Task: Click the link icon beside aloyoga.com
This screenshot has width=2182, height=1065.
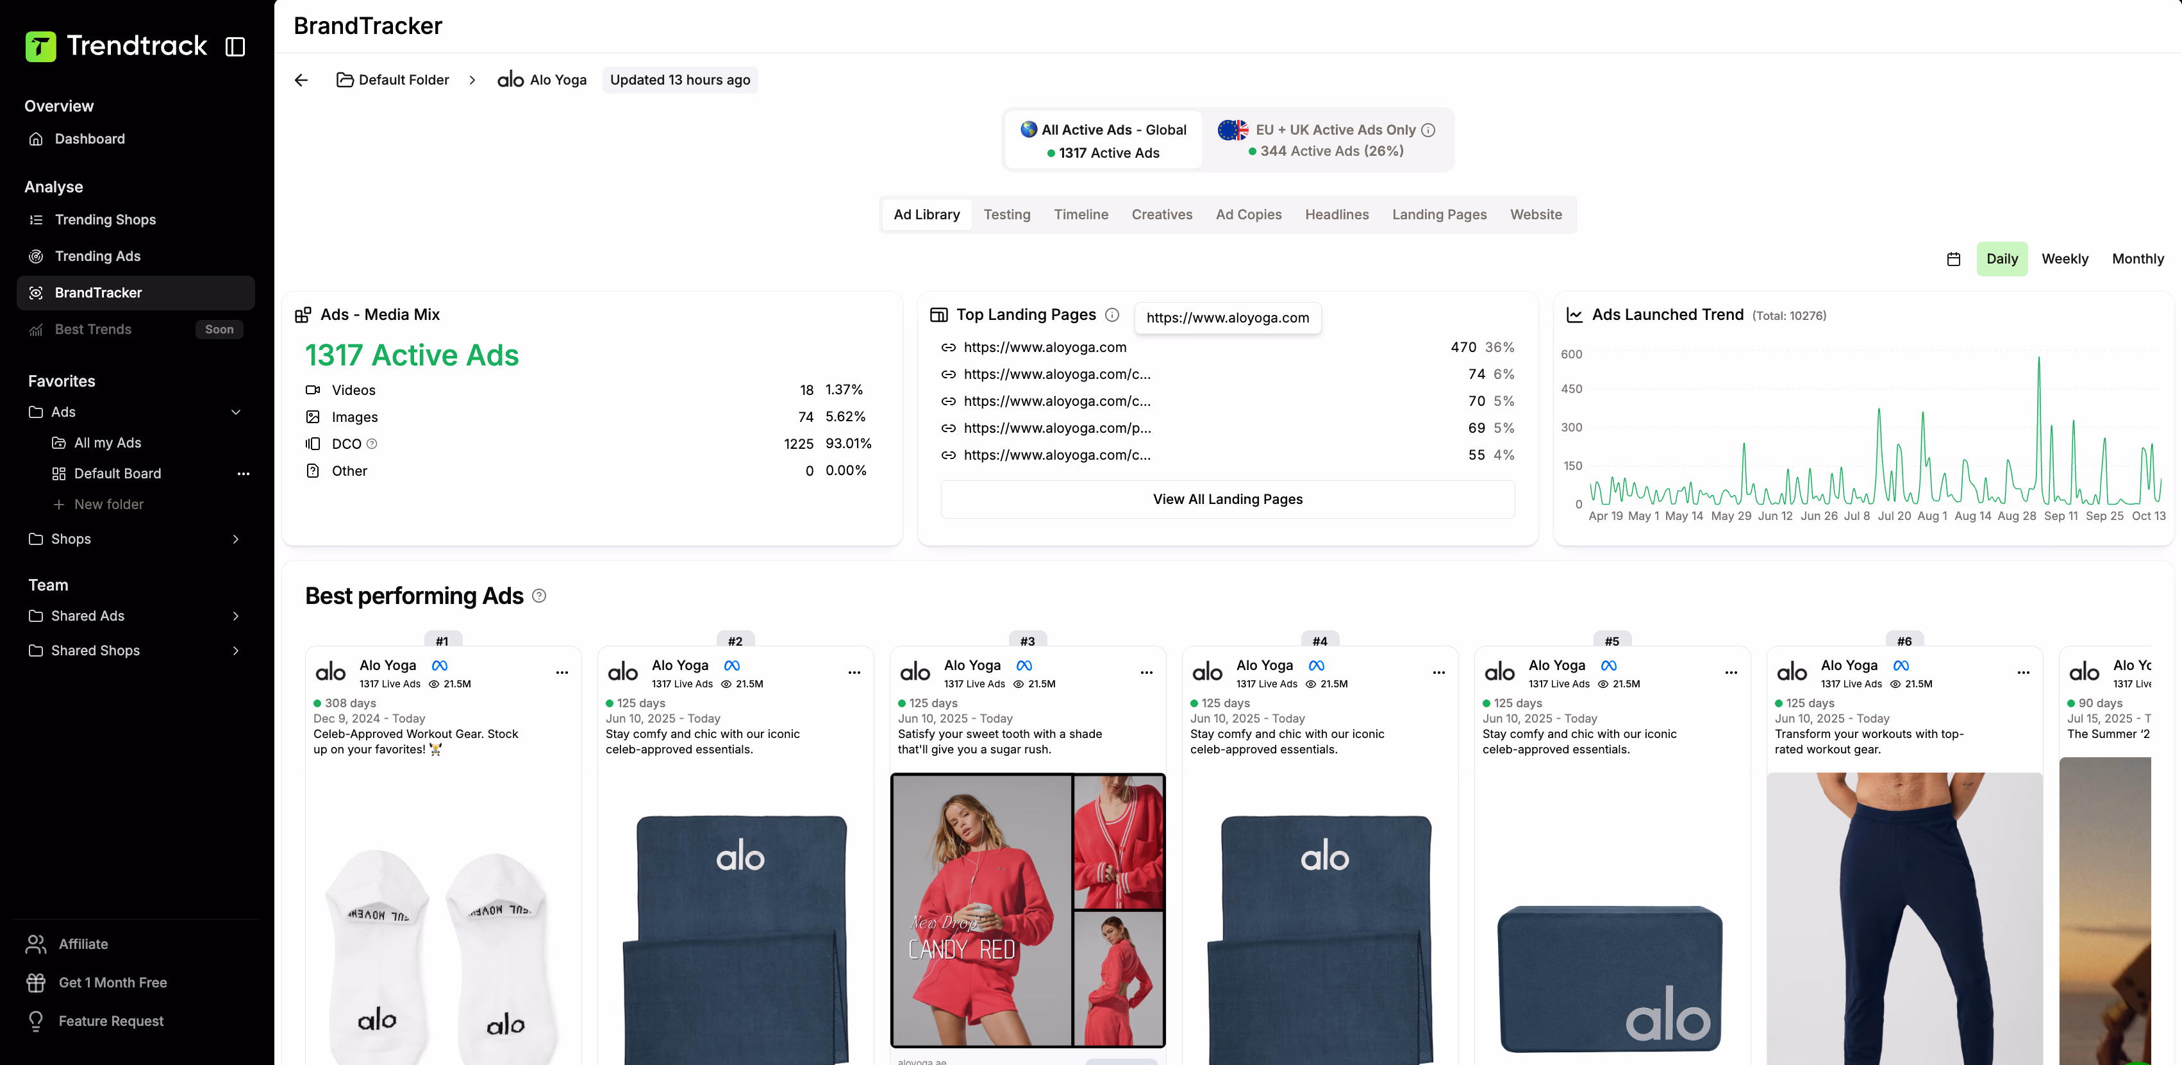Action: click(x=949, y=348)
